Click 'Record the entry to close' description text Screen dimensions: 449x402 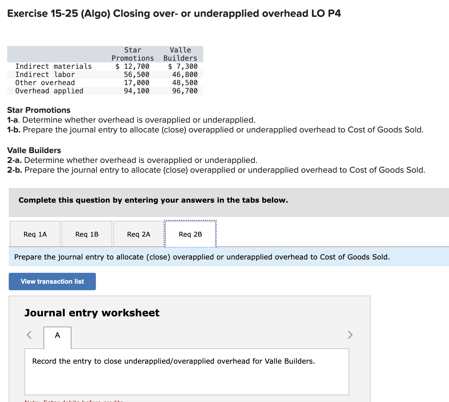[x=174, y=361]
